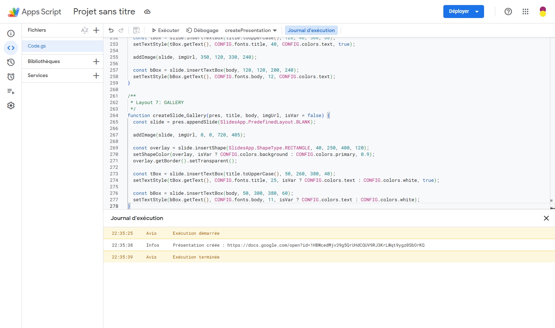Click the 22:35:38 log timestamp
The height and width of the screenshot is (328, 555).
coord(122,245)
